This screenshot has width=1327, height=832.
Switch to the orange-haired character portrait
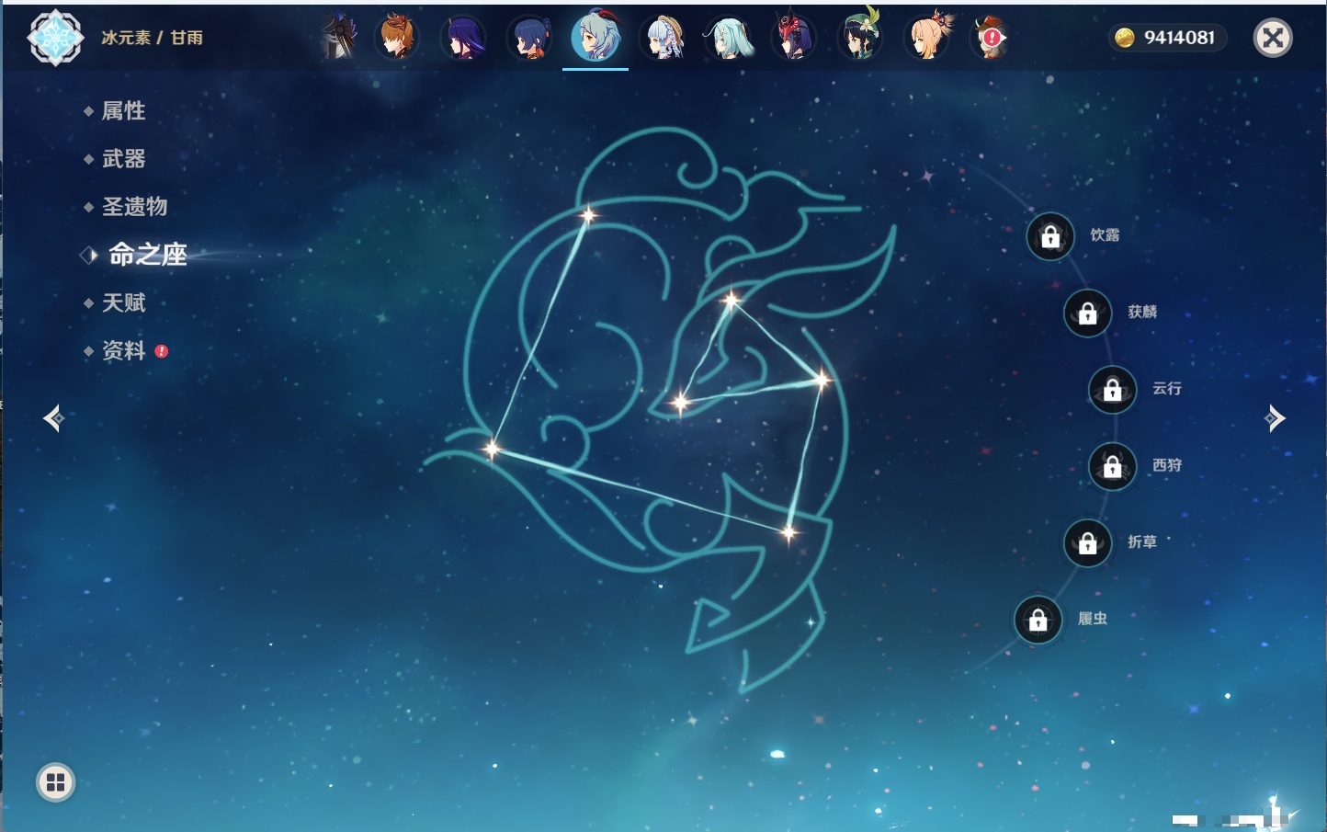tap(397, 38)
